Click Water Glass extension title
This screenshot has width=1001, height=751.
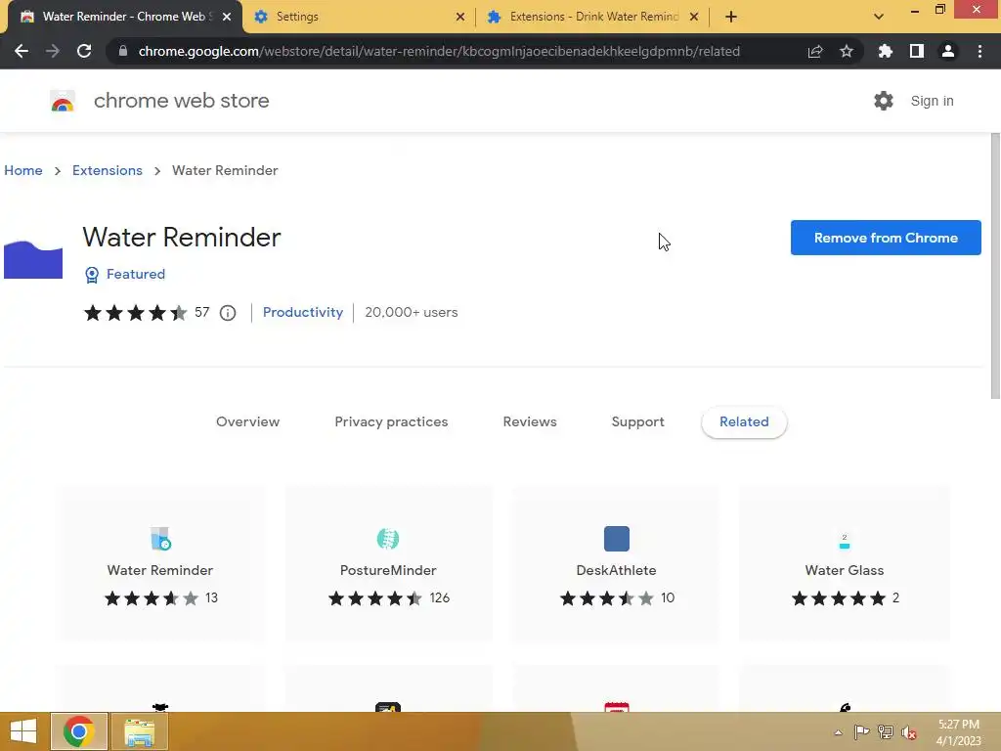(x=845, y=570)
